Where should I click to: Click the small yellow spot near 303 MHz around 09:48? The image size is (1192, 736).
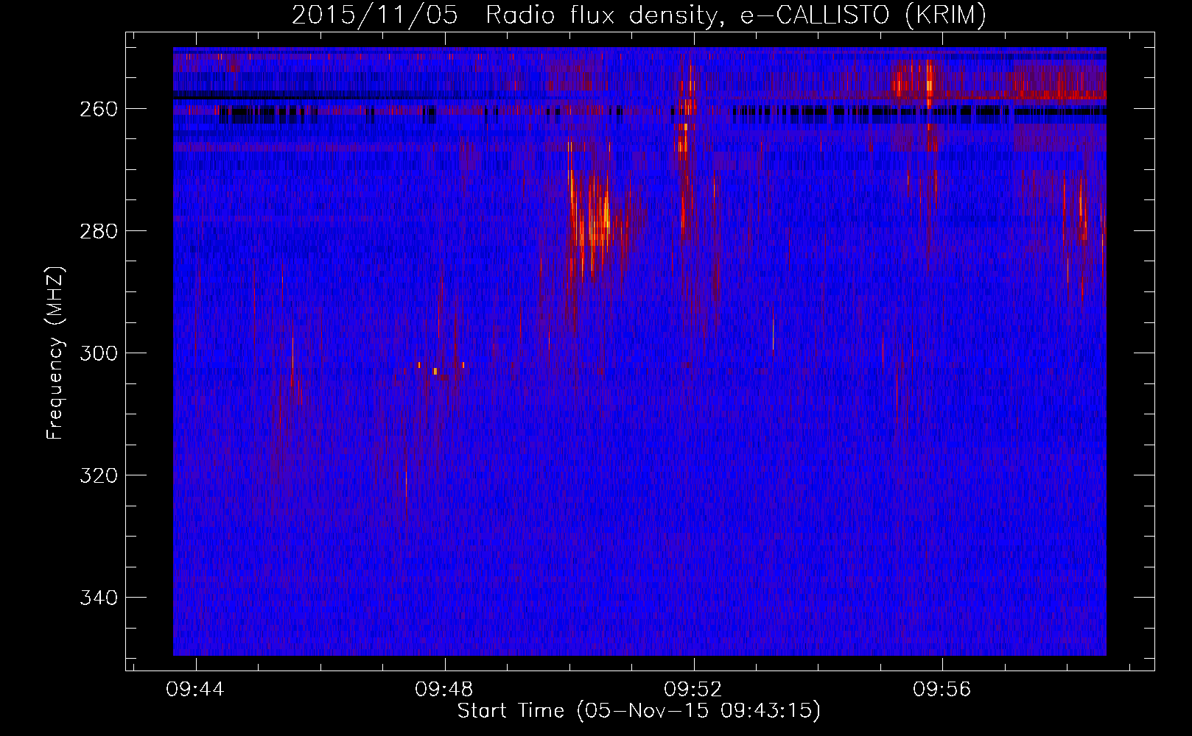[x=435, y=371]
